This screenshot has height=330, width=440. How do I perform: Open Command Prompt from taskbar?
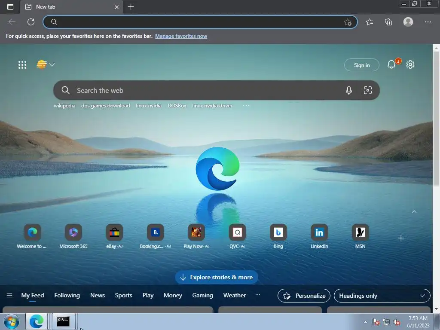pyautogui.click(x=64, y=321)
